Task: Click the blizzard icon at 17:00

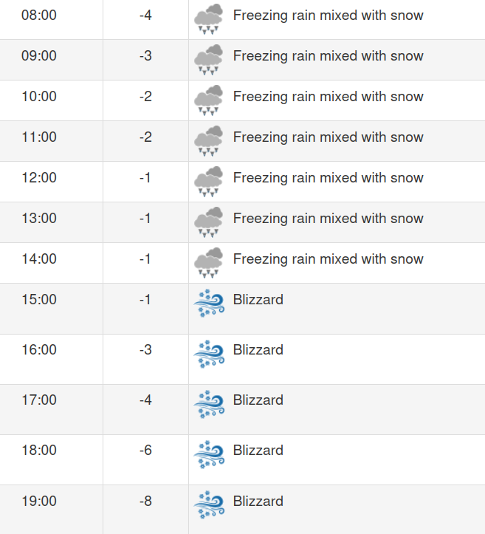Action: click(208, 403)
